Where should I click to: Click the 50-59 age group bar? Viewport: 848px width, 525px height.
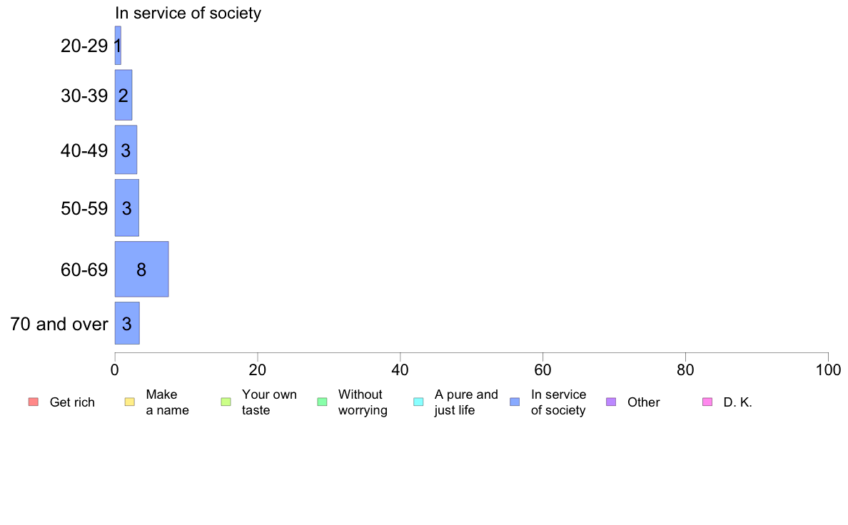point(127,208)
